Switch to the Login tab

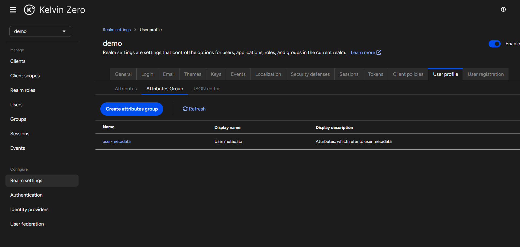coord(147,74)
